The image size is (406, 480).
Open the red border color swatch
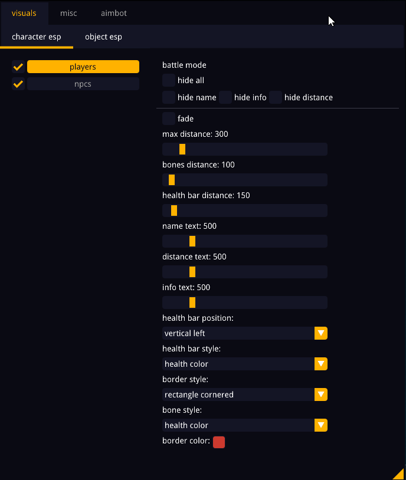(x=219, y=442)
